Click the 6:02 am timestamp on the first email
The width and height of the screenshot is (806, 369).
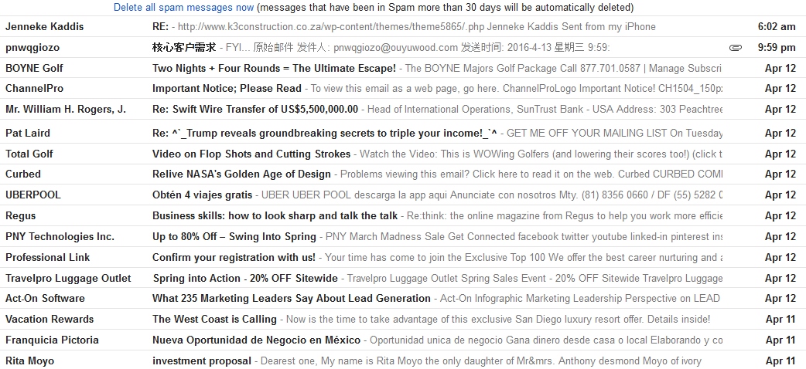pyautogui.click(x=777, y=26)
